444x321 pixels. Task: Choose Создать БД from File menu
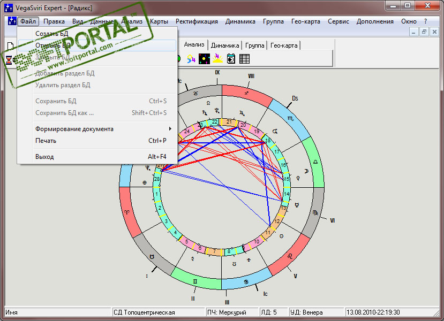click(97, 33)
